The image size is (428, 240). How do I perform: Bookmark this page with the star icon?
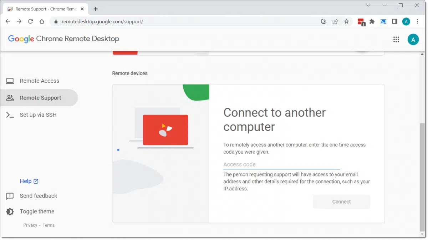coord(346,21)
